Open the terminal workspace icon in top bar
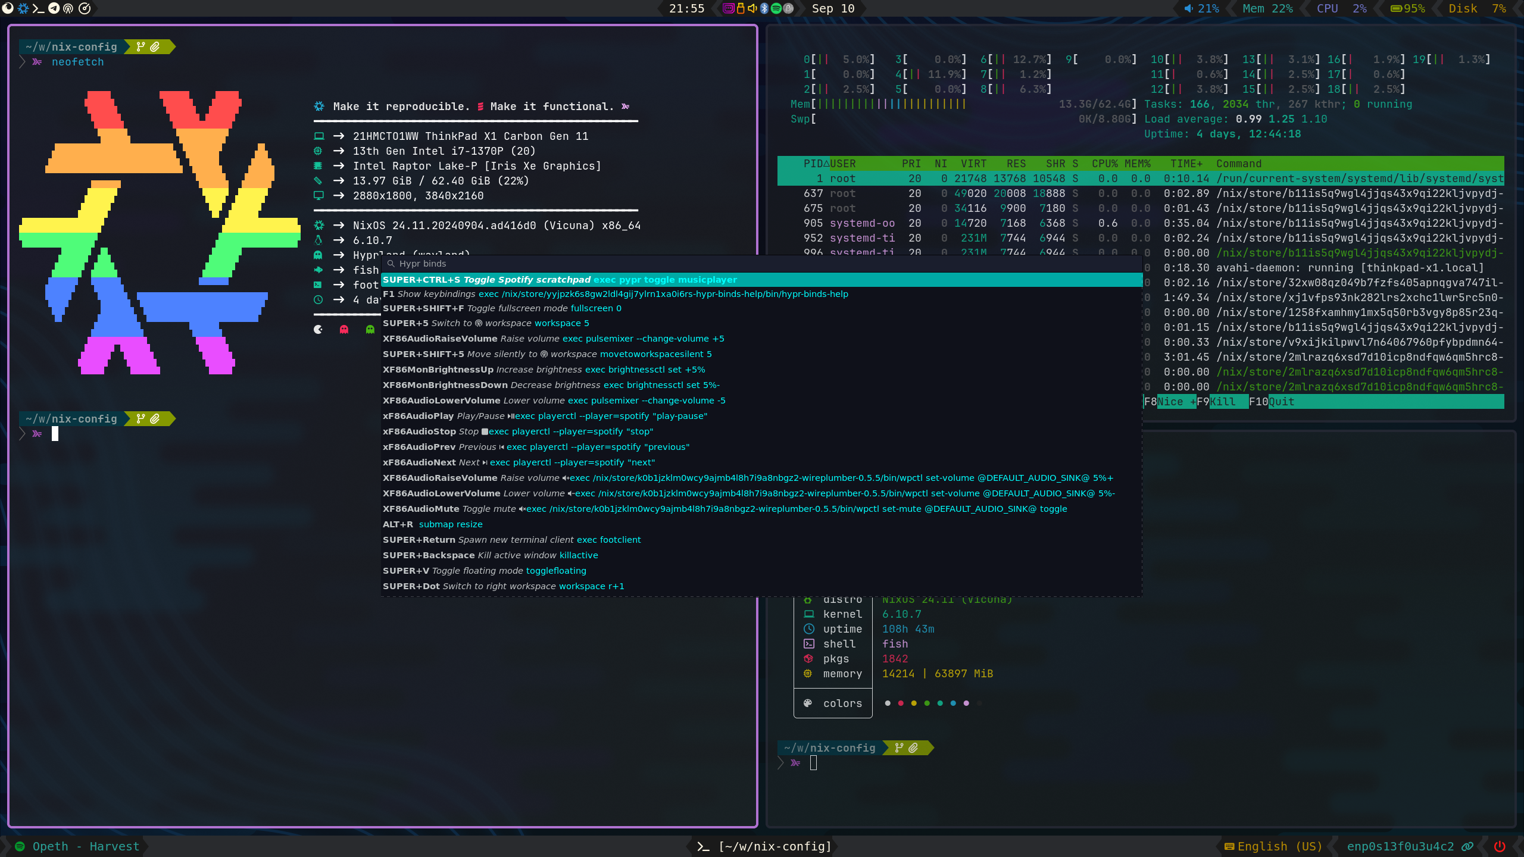This screenshot has height=857, width=1524. tap(38, 8)
